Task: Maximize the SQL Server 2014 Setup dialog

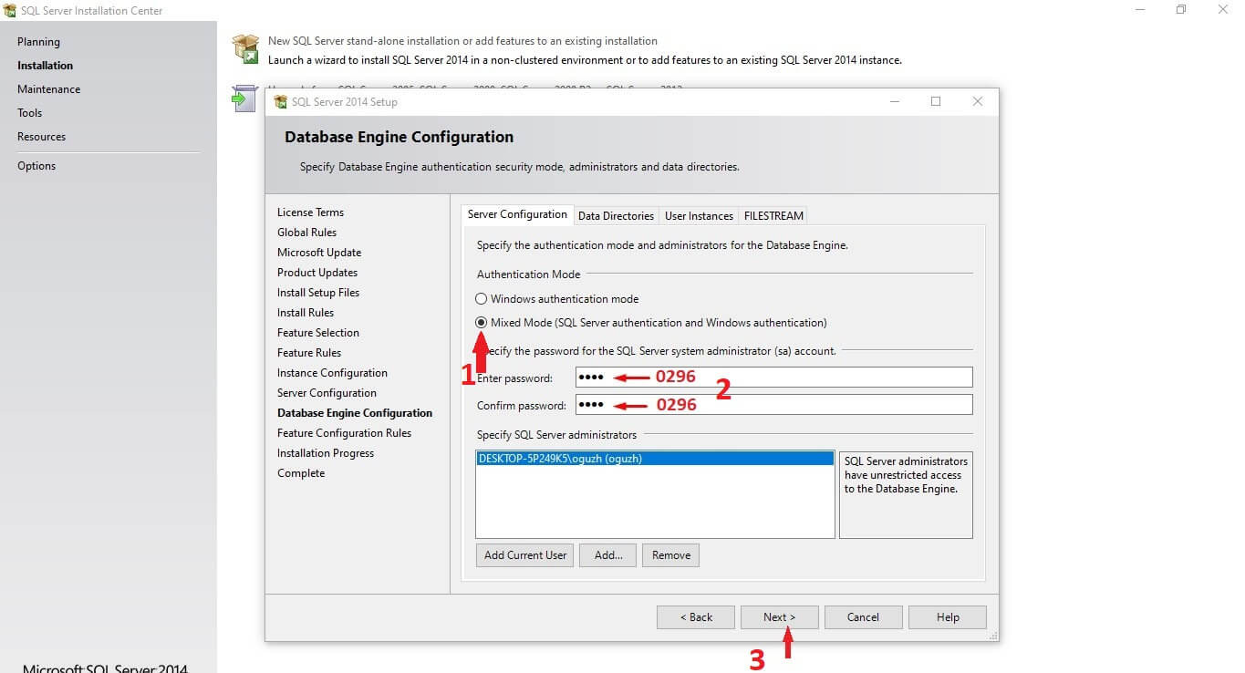Action: tap(936, 101)
